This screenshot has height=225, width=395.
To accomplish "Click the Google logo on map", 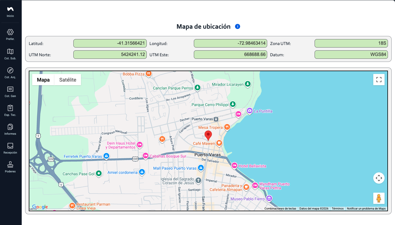I will click(x=40, y=207).
